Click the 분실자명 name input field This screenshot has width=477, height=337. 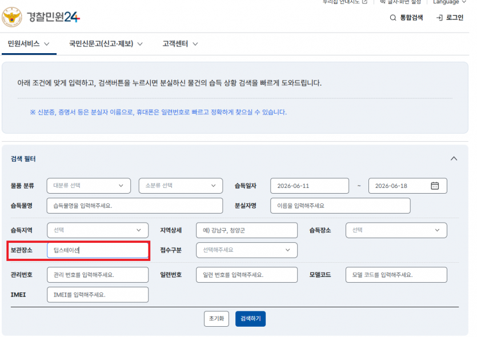(340, 206)
